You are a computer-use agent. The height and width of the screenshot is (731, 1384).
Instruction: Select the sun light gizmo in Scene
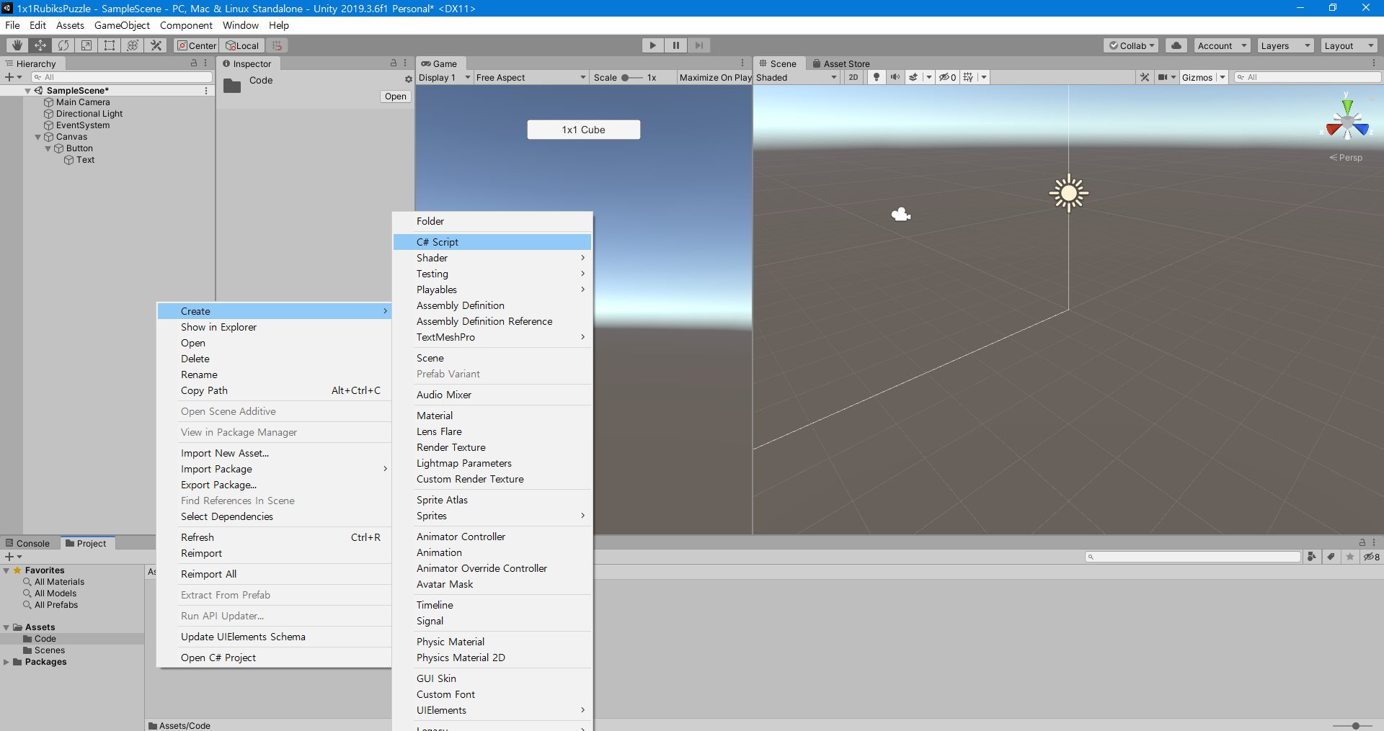[x=1068, y=193]
